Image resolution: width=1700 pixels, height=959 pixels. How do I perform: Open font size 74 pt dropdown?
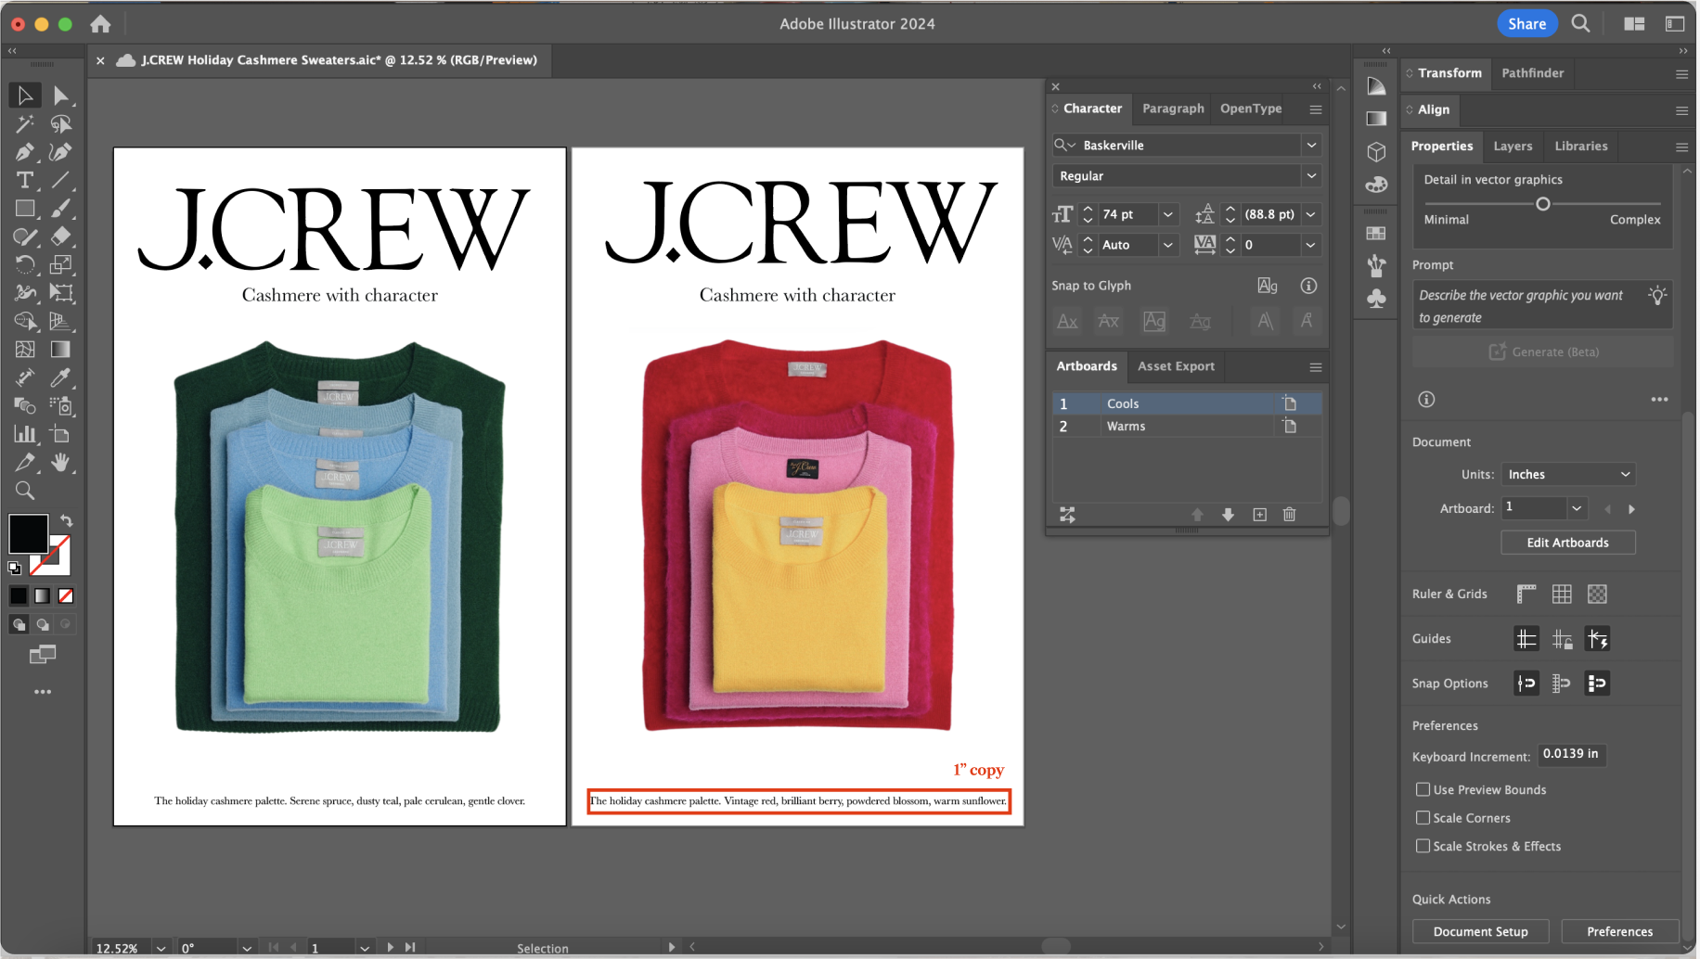[x=1168, y=214]
